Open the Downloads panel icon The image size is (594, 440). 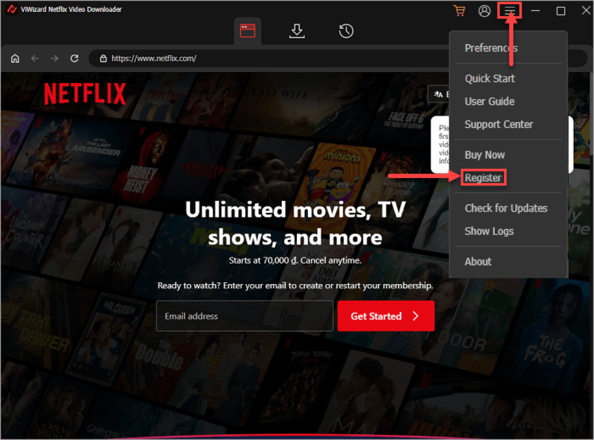(x=297, y=31)
